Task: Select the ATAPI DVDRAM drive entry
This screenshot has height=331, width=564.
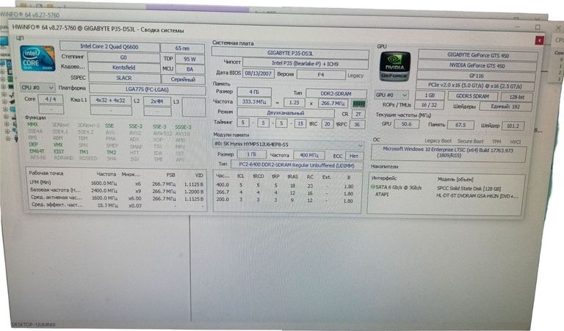Action: [479, 195]
